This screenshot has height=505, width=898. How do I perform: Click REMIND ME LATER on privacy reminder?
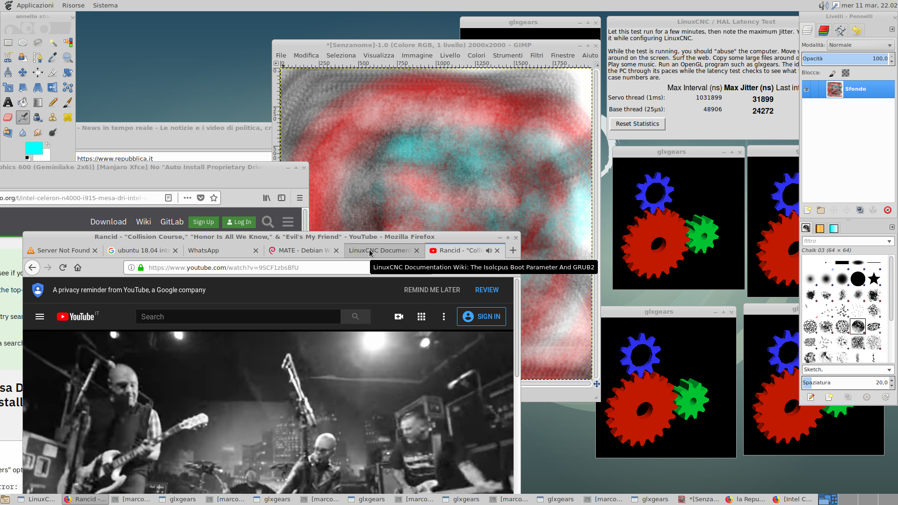(x=432, y=290)
